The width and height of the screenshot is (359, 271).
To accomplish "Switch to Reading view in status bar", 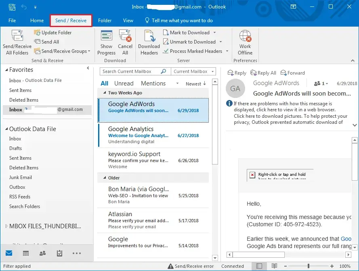I will pyautogui.click(x=274, y=266).
